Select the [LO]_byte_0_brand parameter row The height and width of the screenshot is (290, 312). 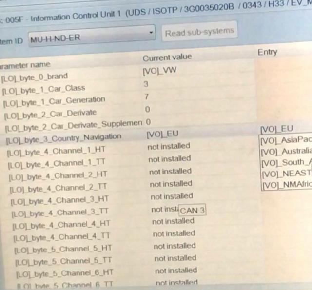[x=35, y=77]
